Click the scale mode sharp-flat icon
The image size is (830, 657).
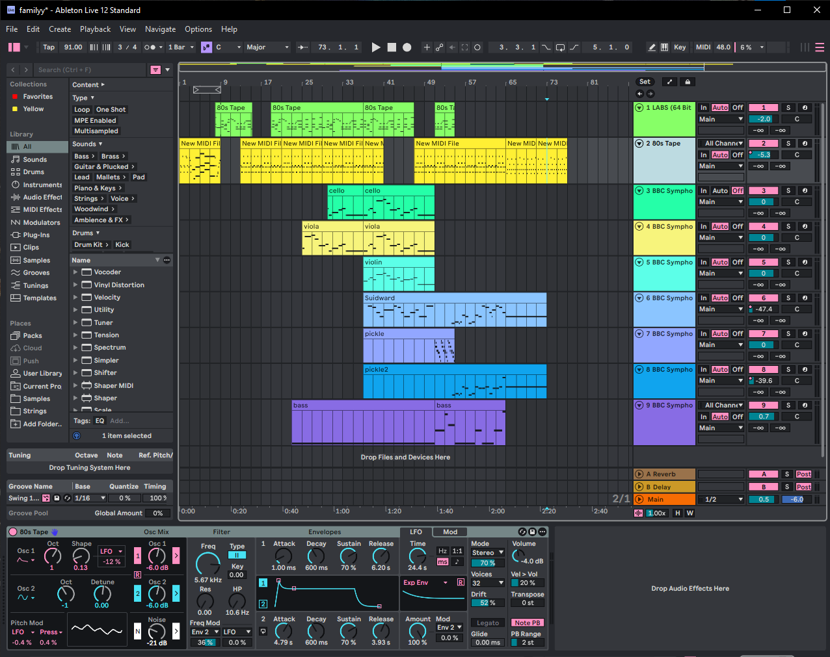[x=206, y=47]
